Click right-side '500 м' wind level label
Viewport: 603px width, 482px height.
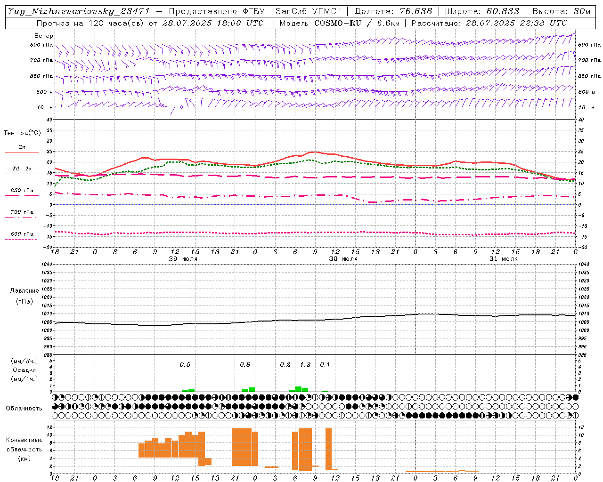[587, 92]
